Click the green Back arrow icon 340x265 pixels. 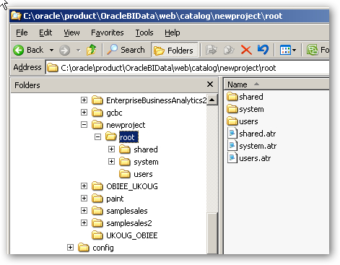tap(19, 51)
